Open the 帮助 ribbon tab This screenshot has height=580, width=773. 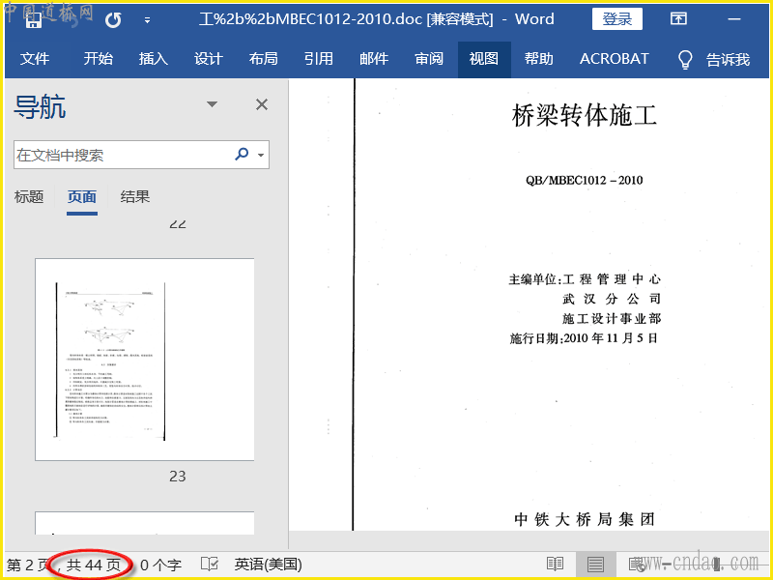539,59
